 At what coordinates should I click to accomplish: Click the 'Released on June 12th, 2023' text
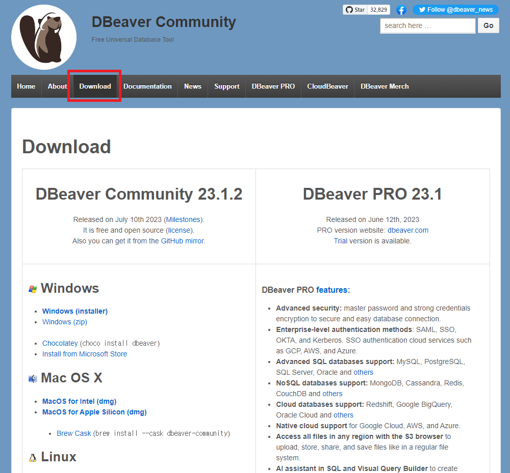[373, 219]
